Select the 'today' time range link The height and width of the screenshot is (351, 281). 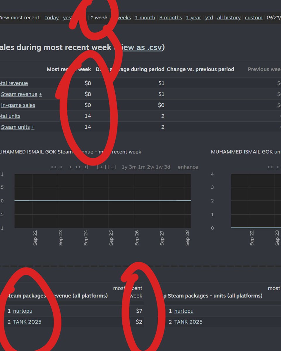click(x=52, y=18)
